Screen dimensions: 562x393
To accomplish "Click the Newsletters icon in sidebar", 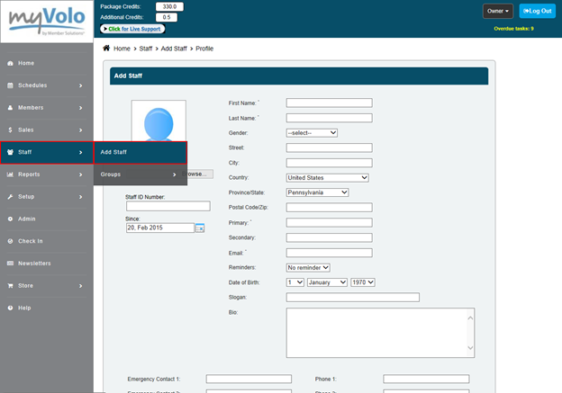I will pyautogui.click(x=10, y=263).
